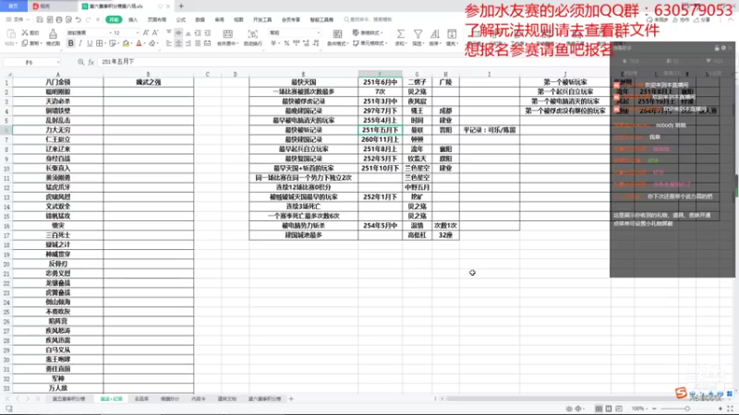Click the AutoSum (求和) sigma icon

pyautogui.click(x=400, y=34)
